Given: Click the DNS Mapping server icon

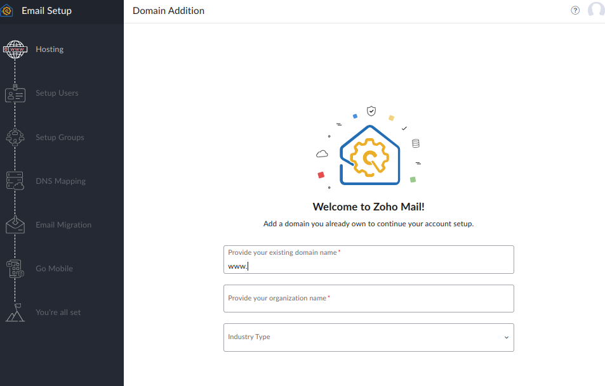Looking at the screenshot, I should click(x=15, y=181).
